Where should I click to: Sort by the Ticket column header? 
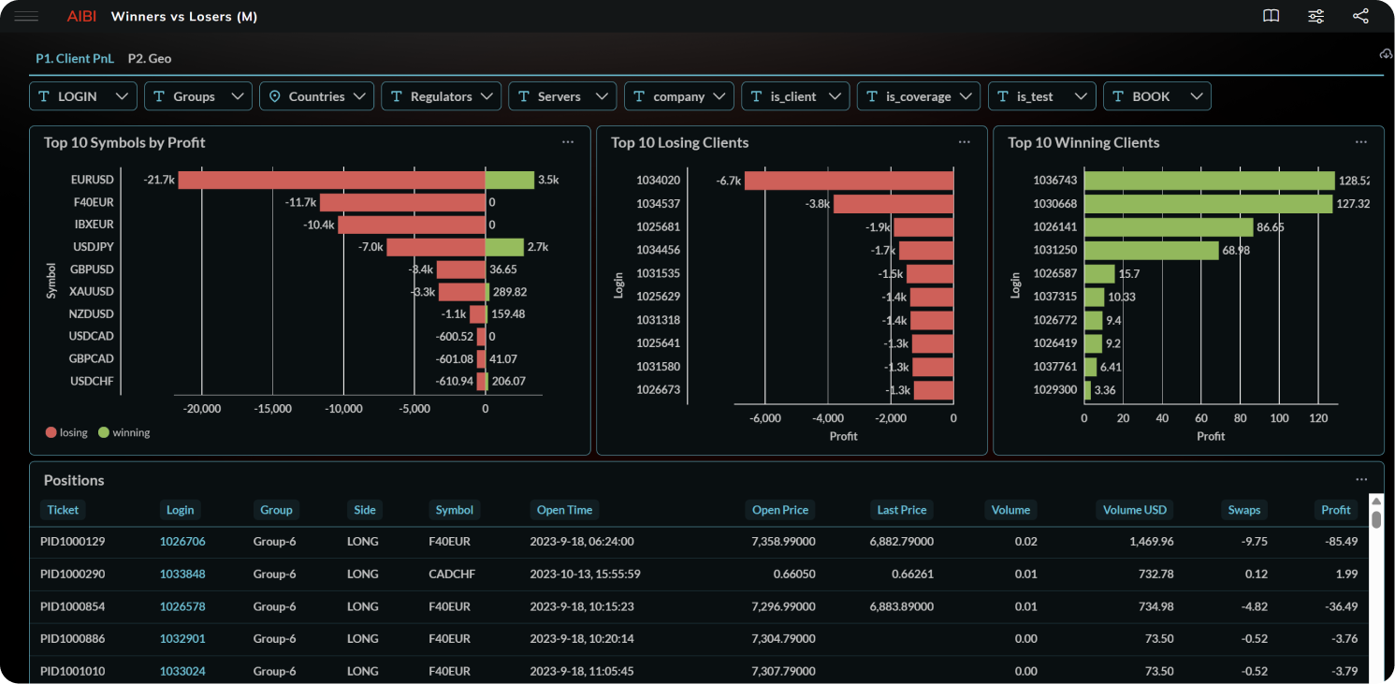pyautogui.click(x=64, y=510)
